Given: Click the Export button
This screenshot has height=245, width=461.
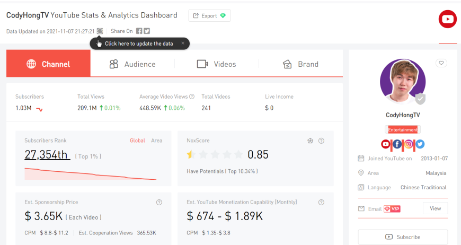Looking at the screenshot, I should [x=209, y=15].
